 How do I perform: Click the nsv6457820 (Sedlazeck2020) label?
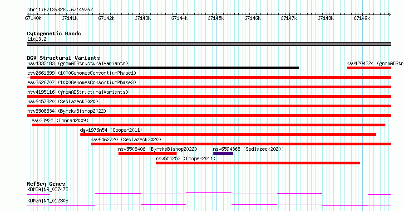[63, 101]
